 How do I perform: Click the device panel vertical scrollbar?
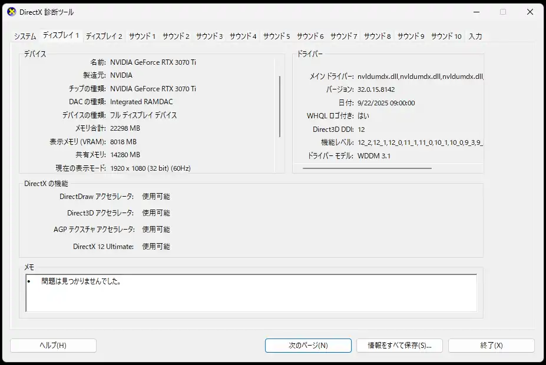click(x=280, y=106)
